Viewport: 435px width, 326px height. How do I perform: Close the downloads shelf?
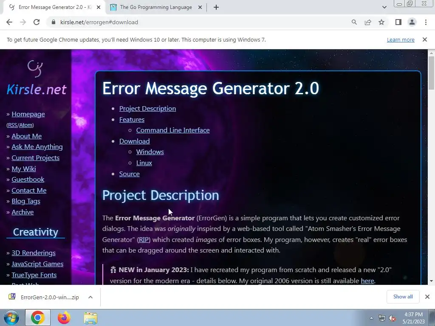427,297
